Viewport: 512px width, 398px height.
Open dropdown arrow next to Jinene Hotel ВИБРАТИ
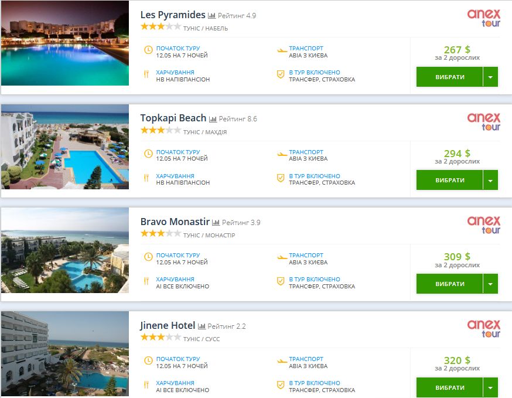490,387
